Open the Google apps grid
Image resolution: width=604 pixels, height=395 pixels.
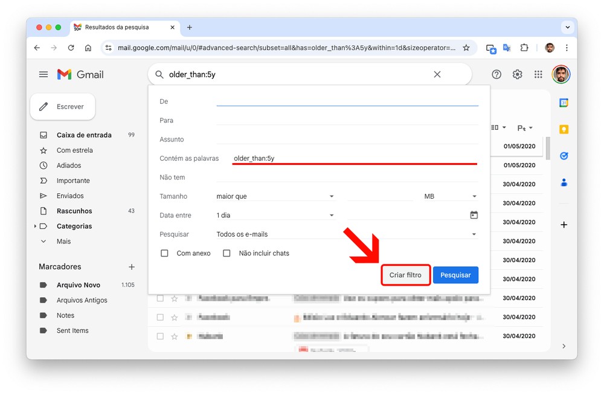tap(538, 74)
